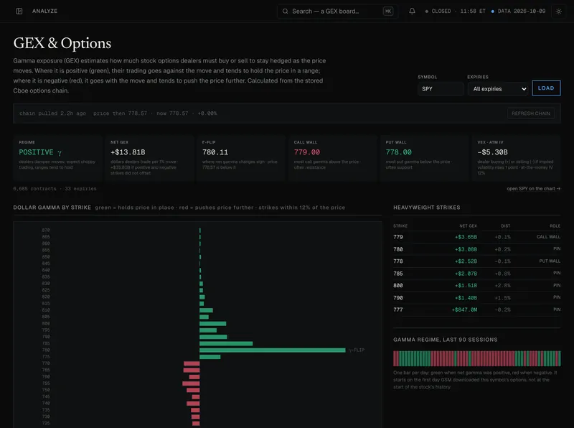574x428 pixels.
Task: Click the VEX value -$5.30B
Action: (x=492, y=152)
